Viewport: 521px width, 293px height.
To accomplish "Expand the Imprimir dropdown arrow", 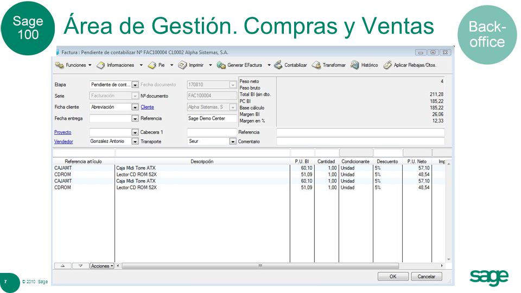I will (211, 65).
